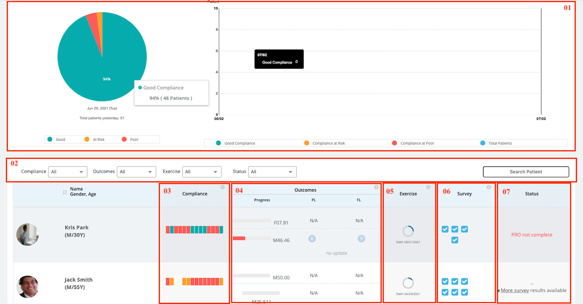Click the Good swatch in pie chart legend
Viewport: 583px width, 304px height.
pyautogui.click(x=50, y=139)
